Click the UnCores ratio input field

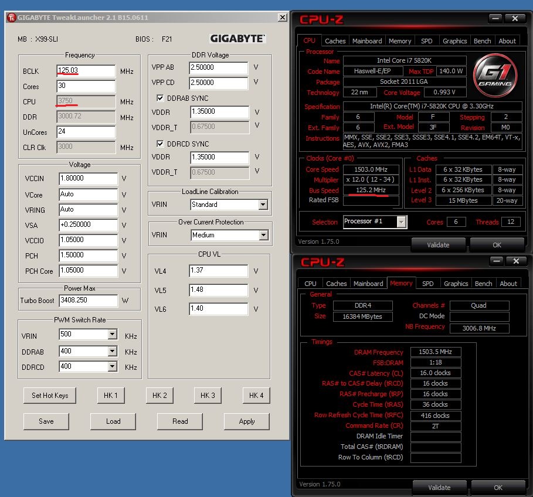point(86,132)
